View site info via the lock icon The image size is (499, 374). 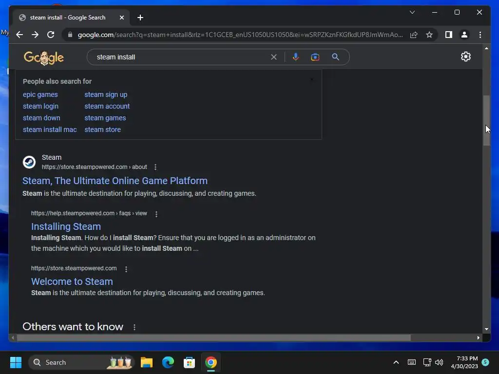click(70, 35)
